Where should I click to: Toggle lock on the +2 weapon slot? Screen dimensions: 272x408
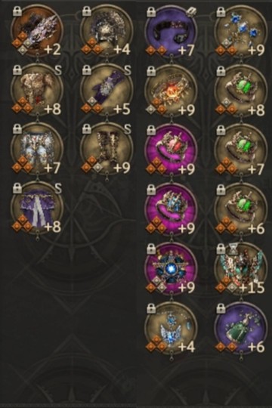point(17,11)
